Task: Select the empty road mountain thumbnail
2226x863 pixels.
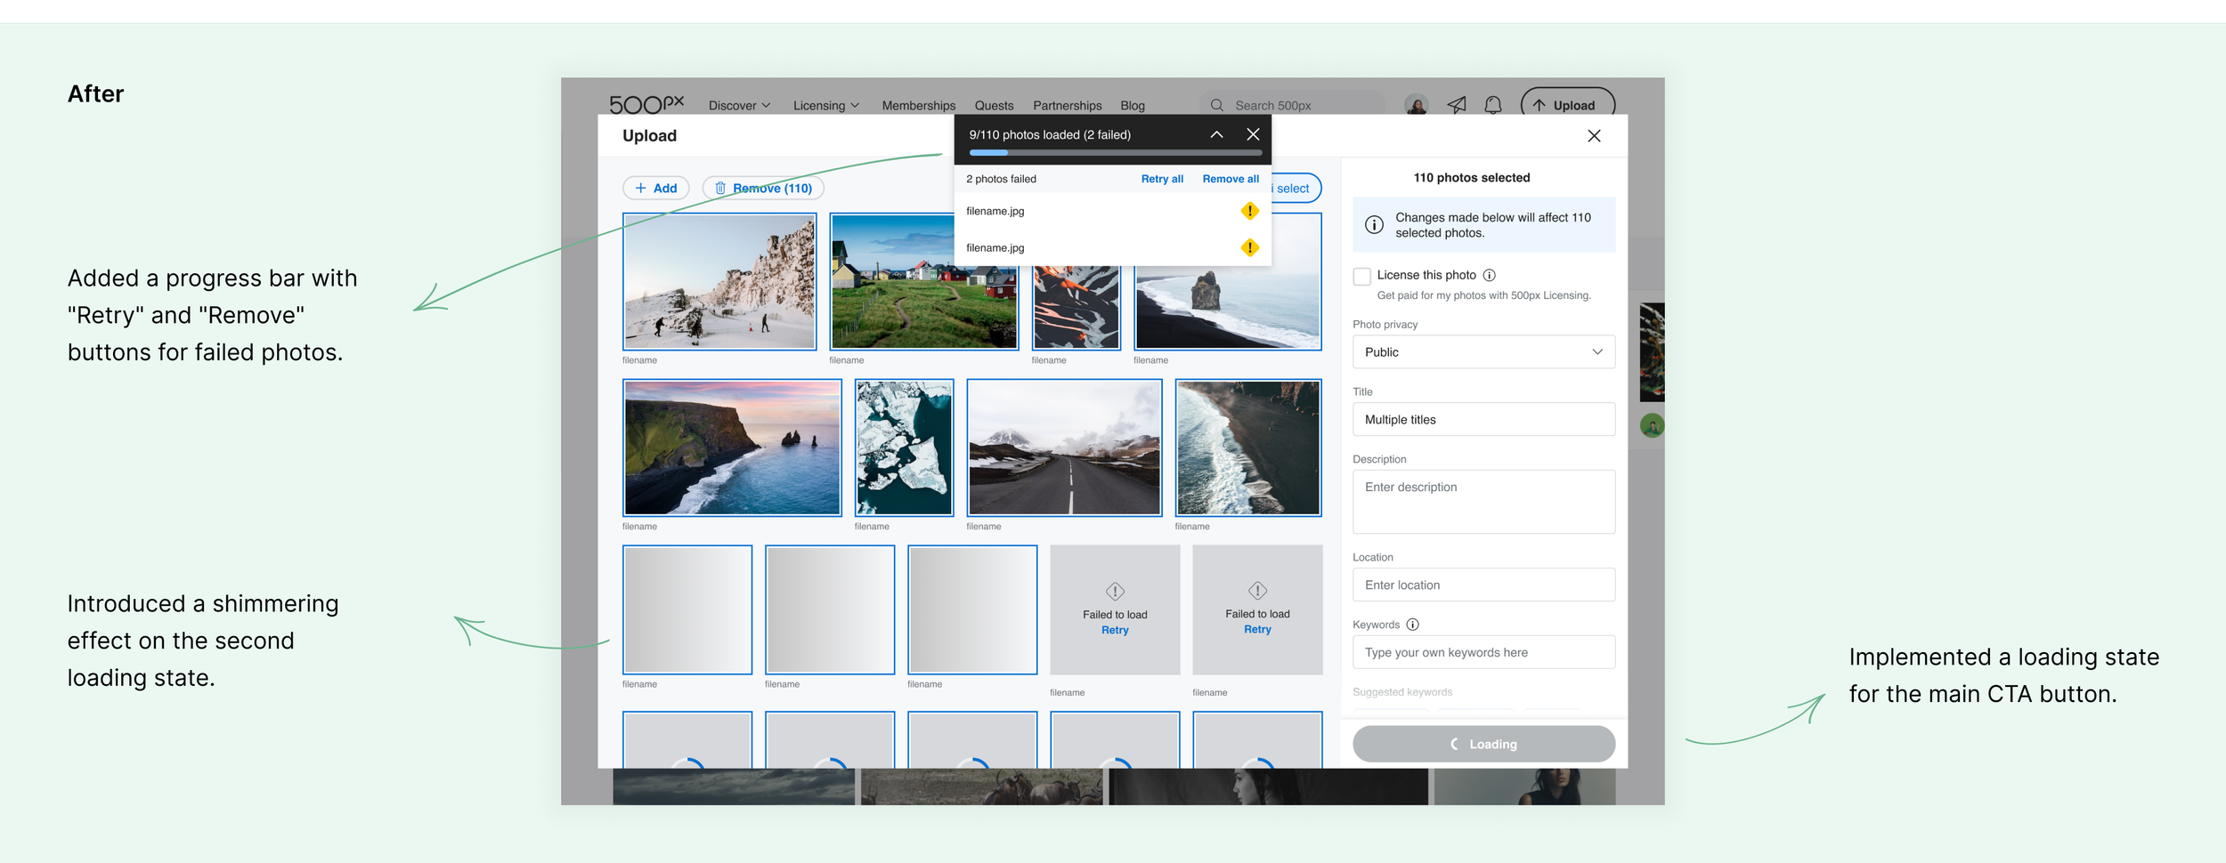Action: 1064,448
